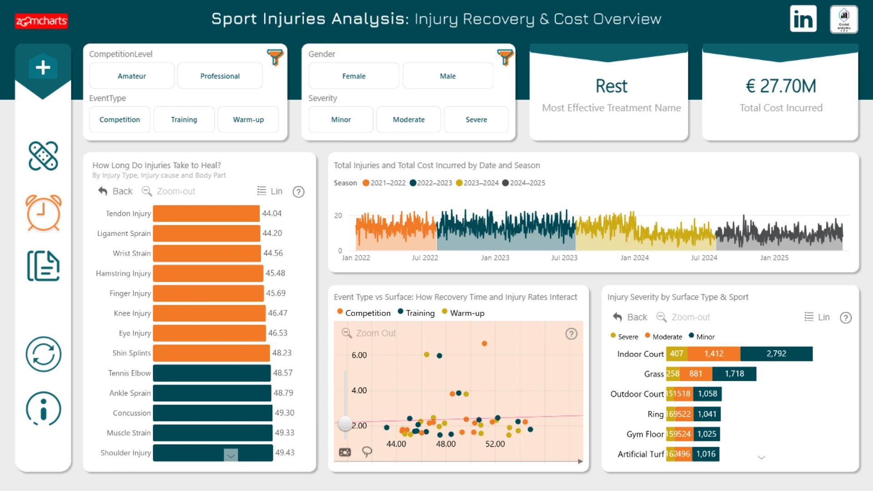
Task: Toggle the Severe severity filter
Action: point(476,120)
